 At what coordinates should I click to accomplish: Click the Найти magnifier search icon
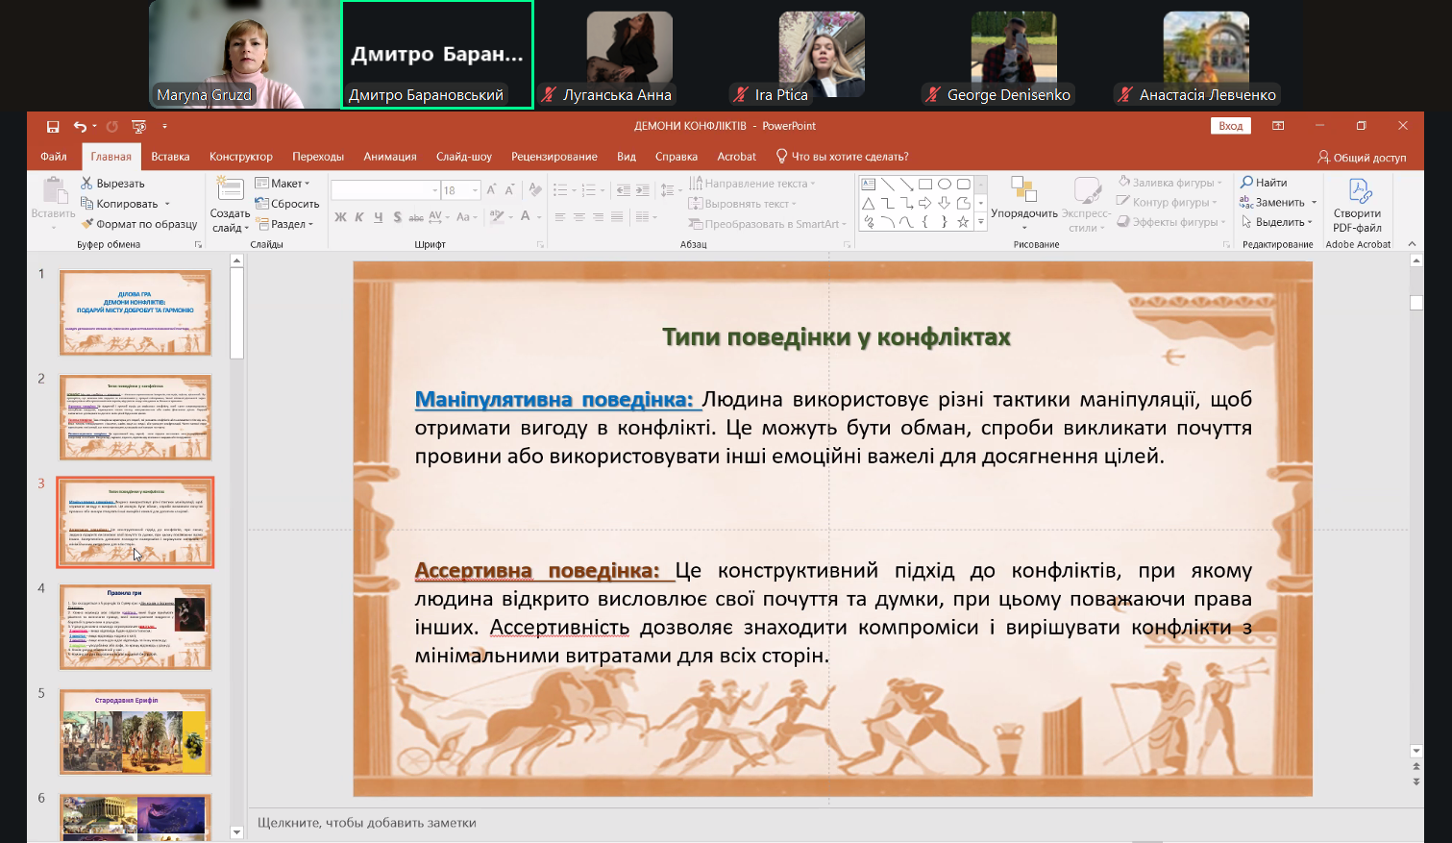[1247, 183]
